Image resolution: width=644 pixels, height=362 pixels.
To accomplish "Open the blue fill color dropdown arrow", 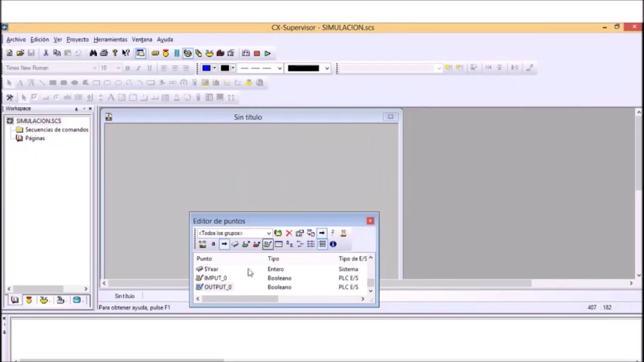I will pyautogui.click(x=215, y=68).
